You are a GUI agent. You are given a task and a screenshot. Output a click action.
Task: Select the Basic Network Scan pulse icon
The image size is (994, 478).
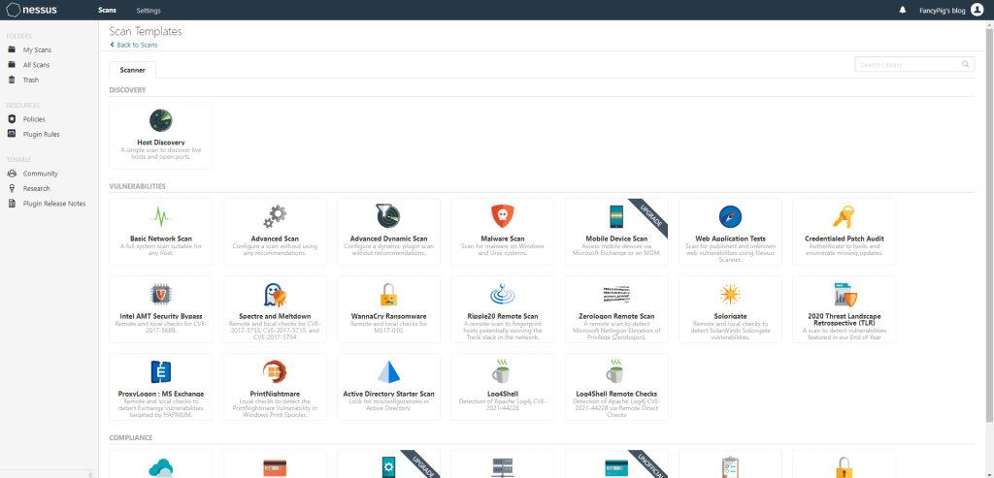coord(161,216)
